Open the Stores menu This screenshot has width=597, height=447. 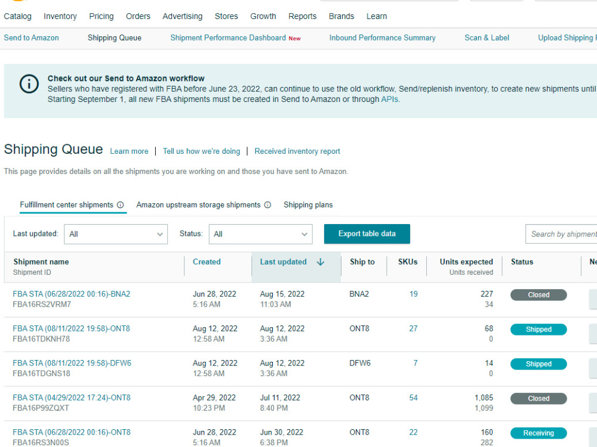226,16
